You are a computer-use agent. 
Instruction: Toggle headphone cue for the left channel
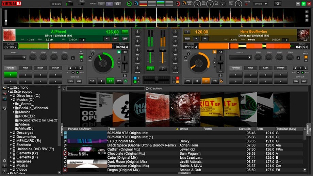pyautogui.click(x=150, y=69)
